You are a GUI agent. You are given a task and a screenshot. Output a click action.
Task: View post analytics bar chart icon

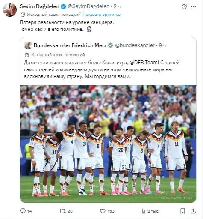(x=143, y=211)
